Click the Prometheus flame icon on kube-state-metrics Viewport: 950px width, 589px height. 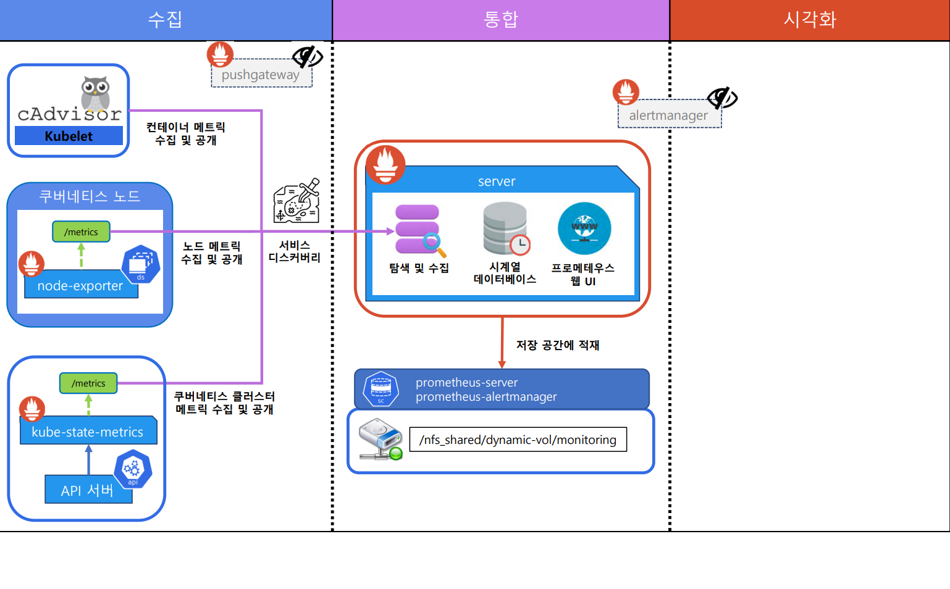click(x=32, y=409)
